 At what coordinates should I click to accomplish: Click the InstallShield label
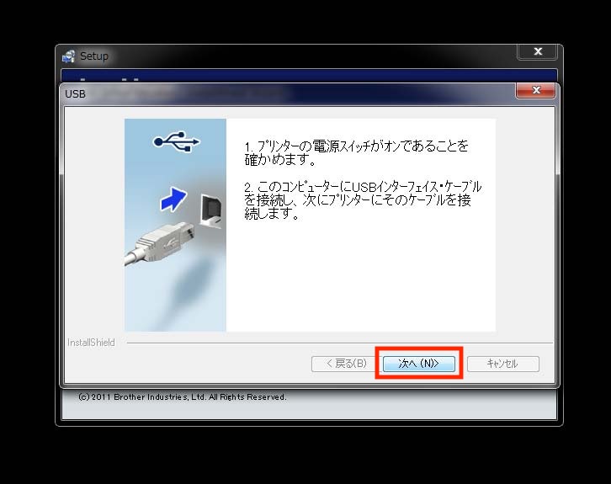point(91,343)
